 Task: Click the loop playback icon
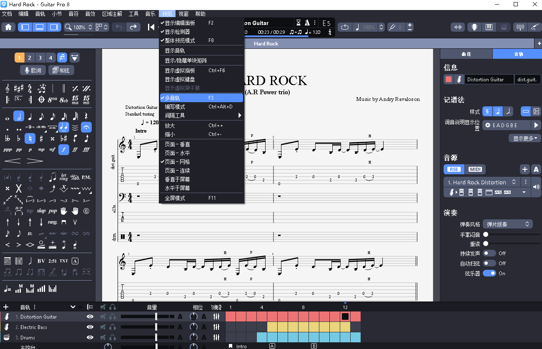click(345, 27)
